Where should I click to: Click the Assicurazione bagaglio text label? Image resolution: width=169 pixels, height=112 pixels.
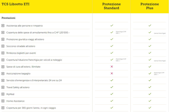(x=18, y=74)
